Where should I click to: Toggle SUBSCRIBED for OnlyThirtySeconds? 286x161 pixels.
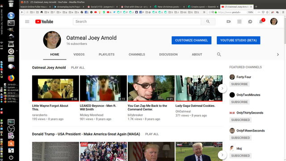click(x=240, y=120)
